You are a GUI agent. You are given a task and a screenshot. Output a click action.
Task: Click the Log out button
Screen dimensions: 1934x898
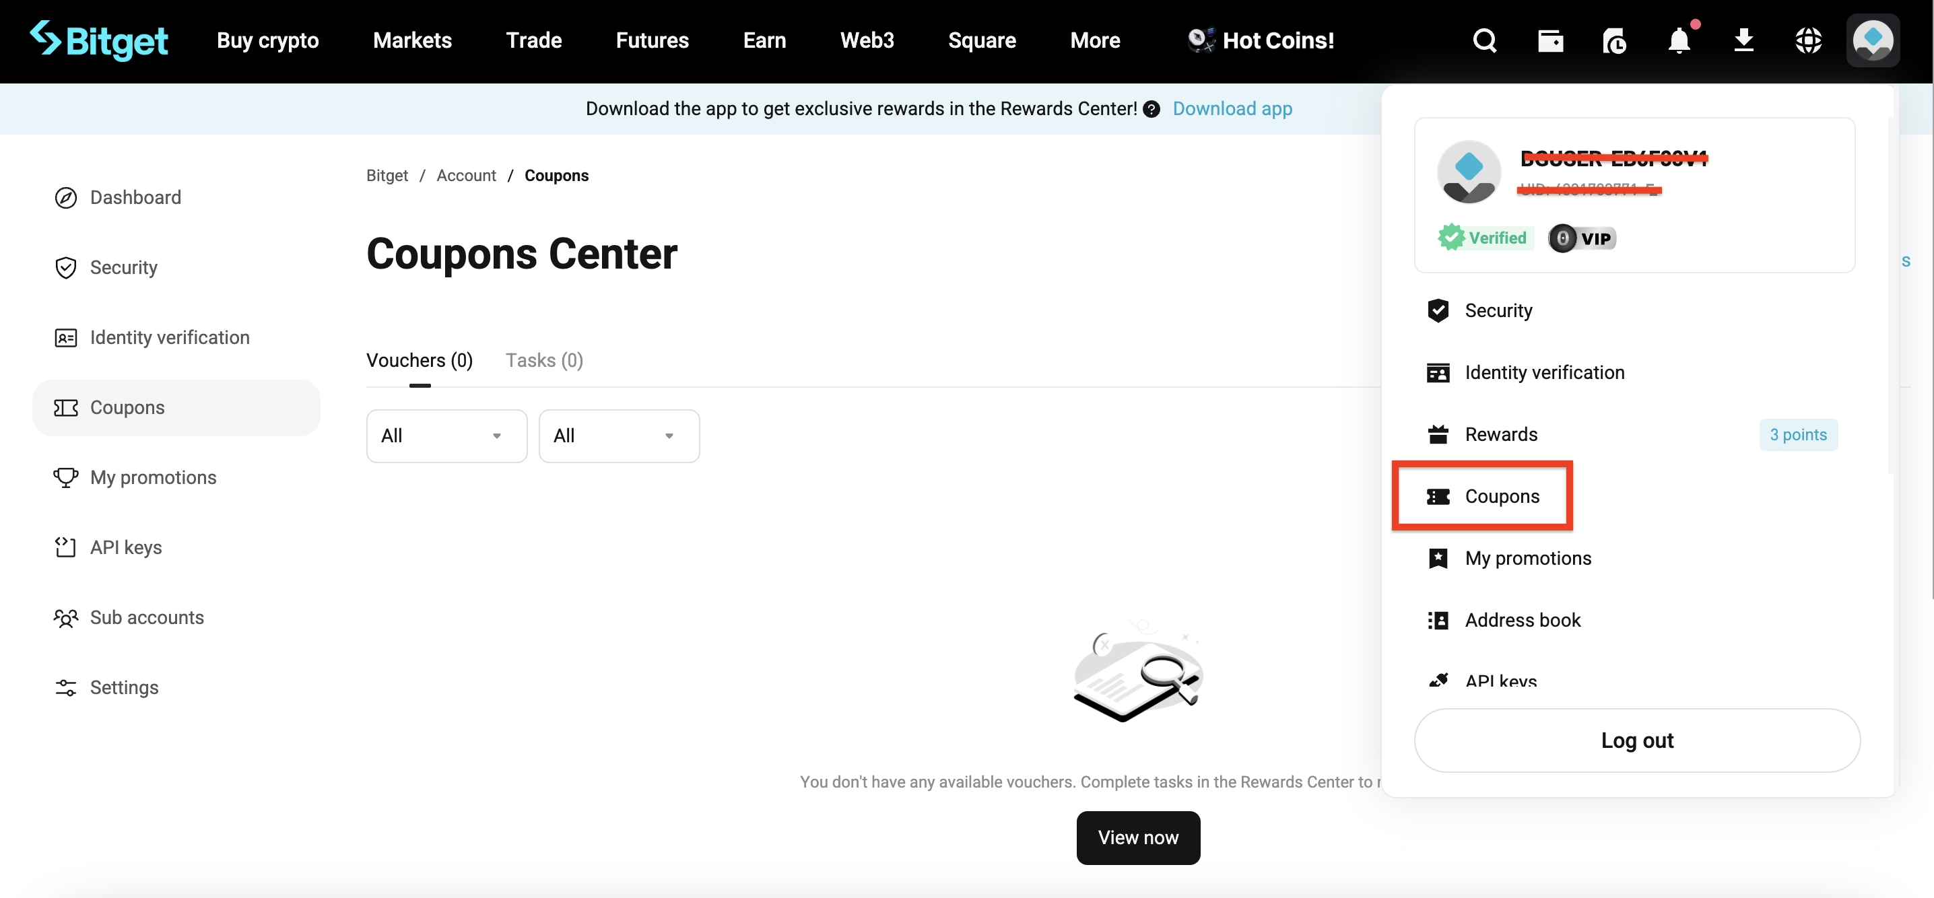[x=1636, y=741]
